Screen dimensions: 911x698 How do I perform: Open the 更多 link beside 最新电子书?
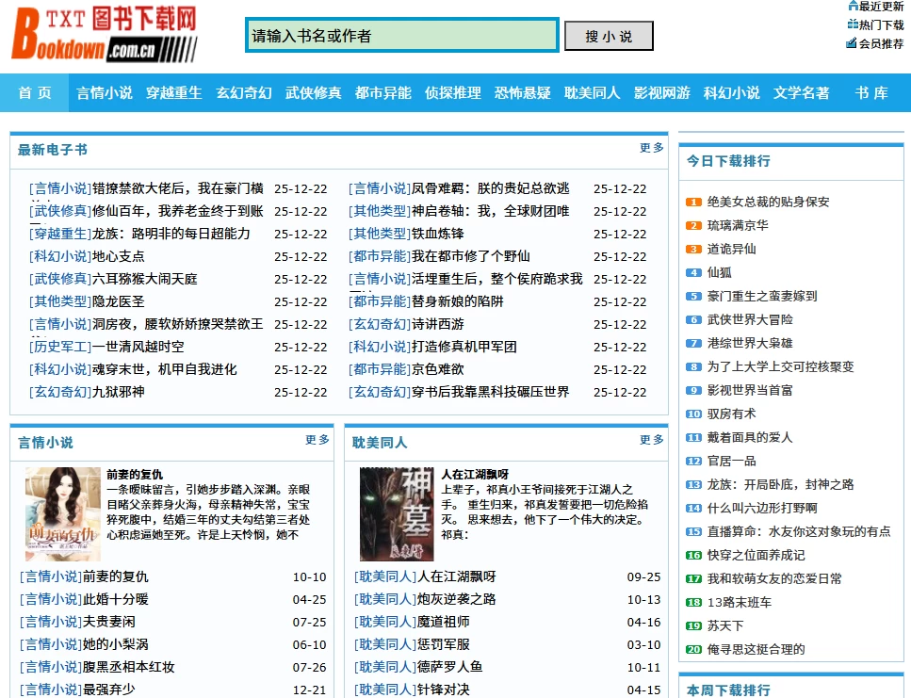(x=651, y=149)
